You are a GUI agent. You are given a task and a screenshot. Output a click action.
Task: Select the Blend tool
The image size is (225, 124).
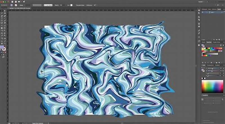[5, 36]
